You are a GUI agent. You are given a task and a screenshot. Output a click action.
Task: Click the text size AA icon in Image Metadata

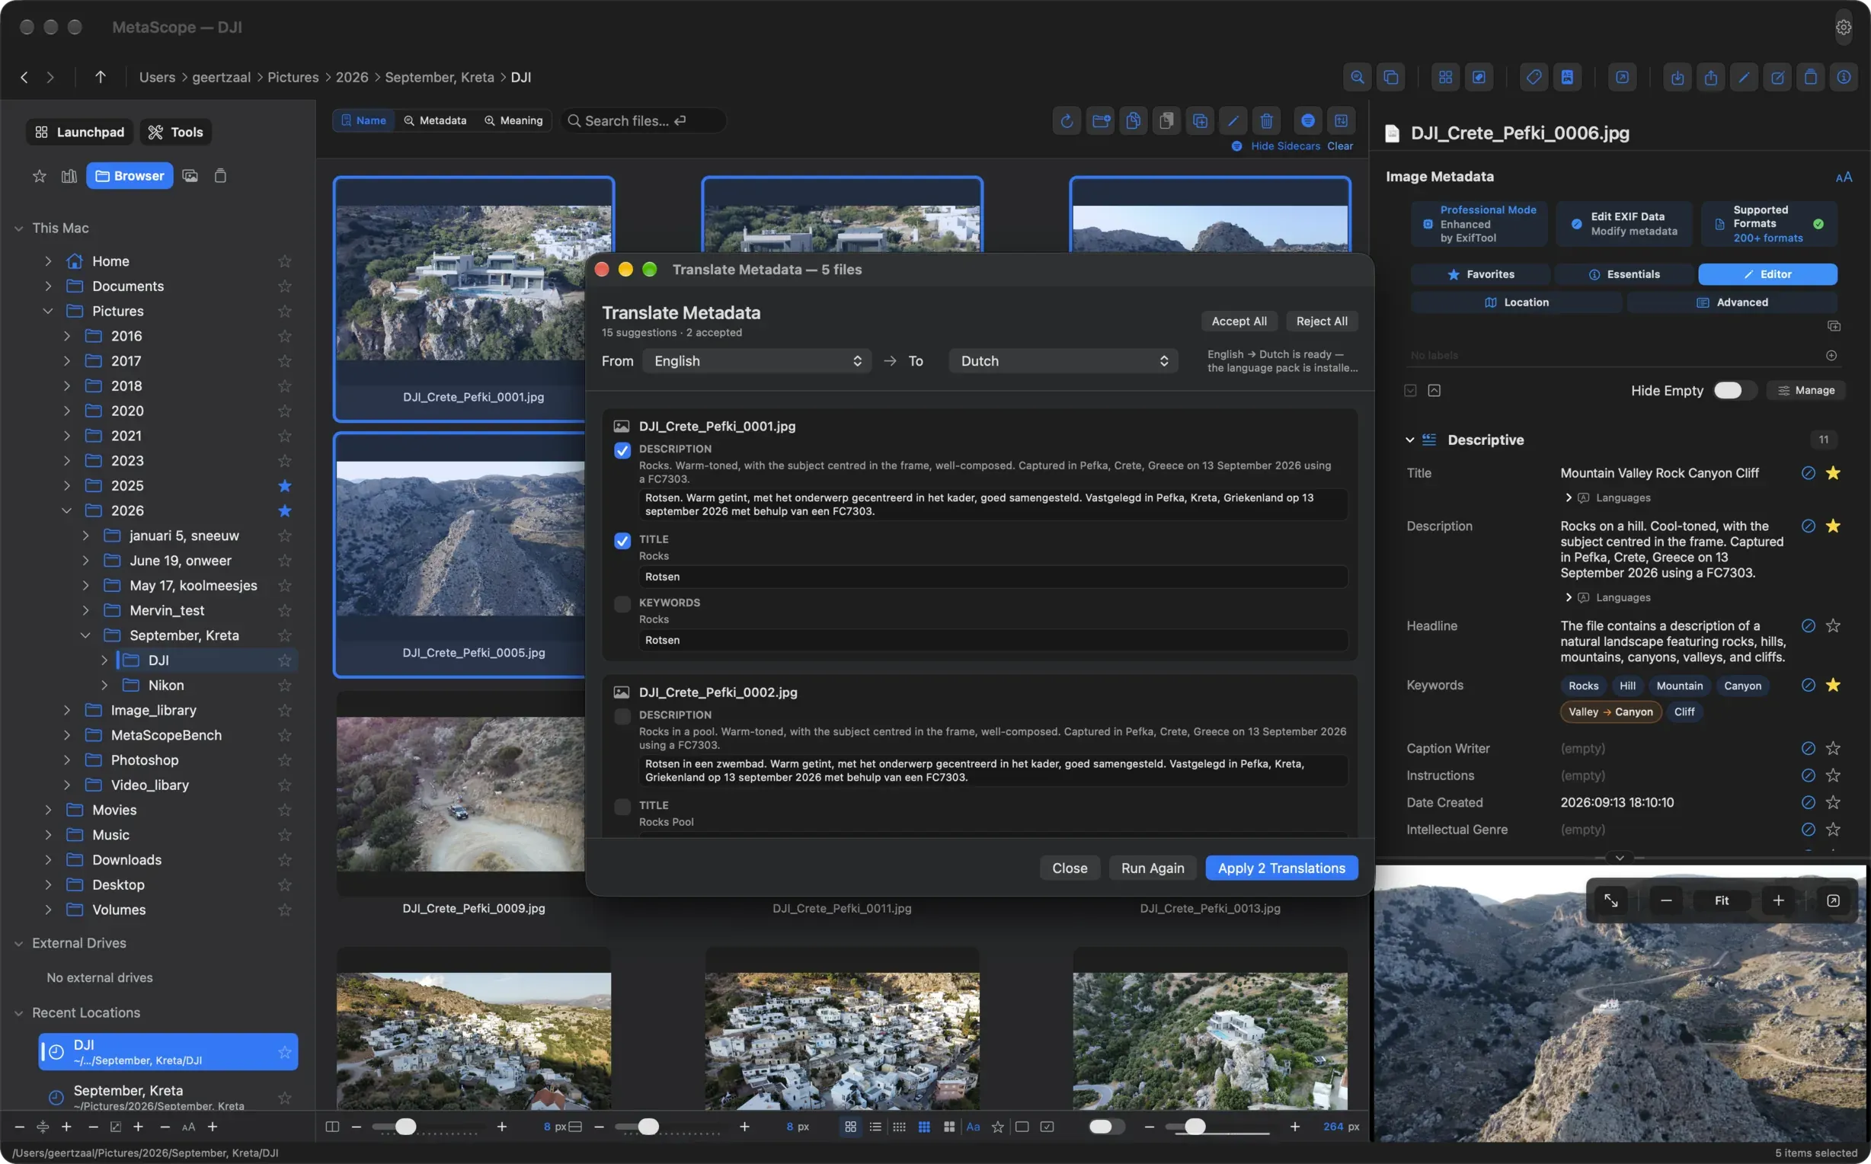1844,177
